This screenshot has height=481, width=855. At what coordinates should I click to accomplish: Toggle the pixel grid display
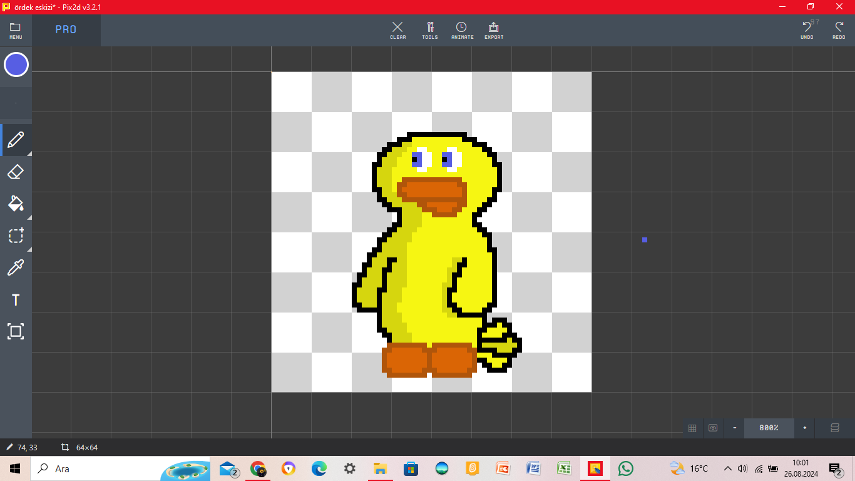tap(692, 428)
